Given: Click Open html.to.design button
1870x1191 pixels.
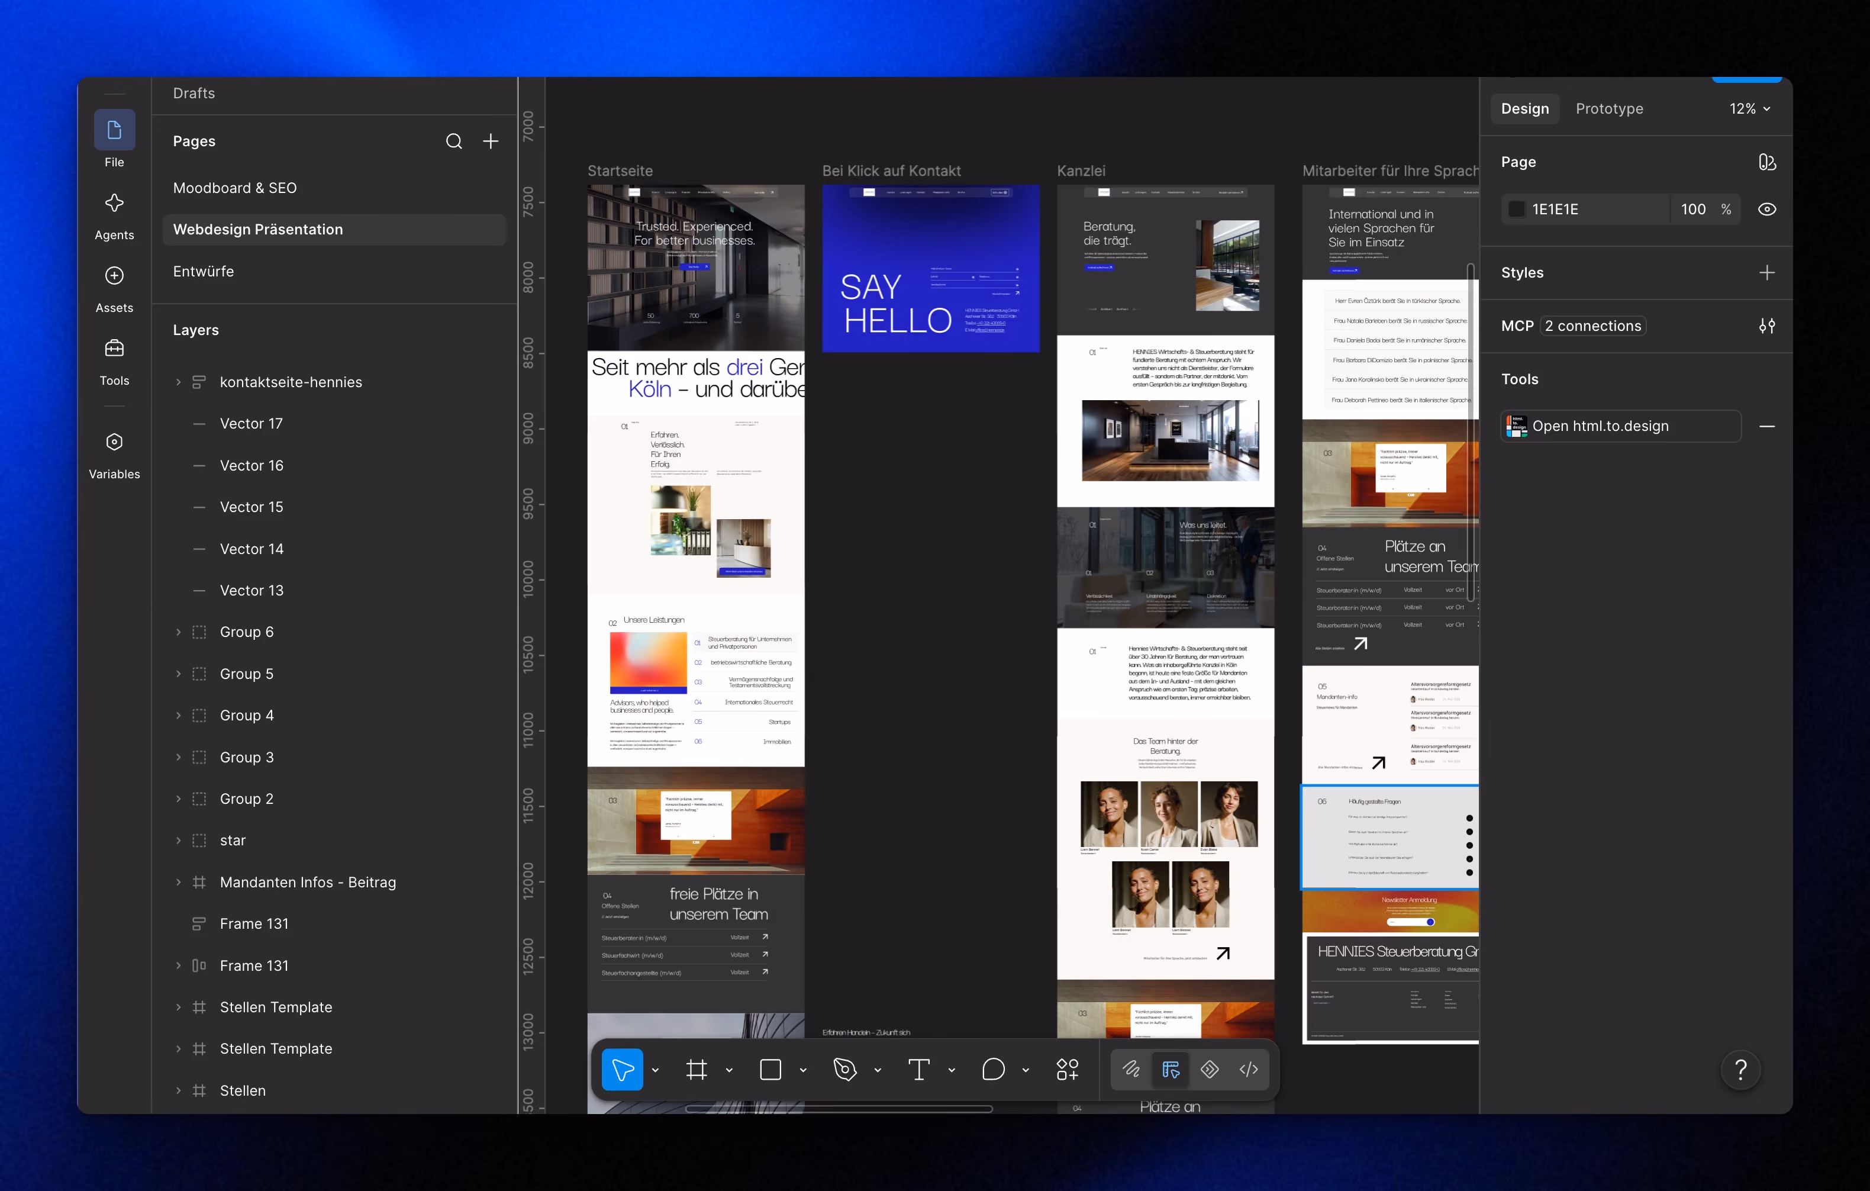Looking at the screenshot, I should [1621, 427].
